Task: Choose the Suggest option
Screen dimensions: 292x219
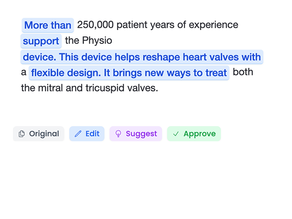Action: coord(136,134)
